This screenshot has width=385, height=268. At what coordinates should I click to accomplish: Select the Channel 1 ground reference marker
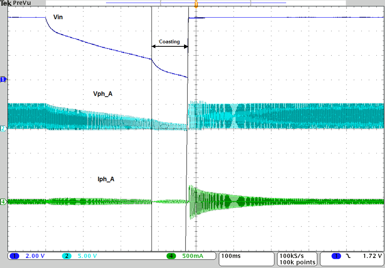coord(3,80)
